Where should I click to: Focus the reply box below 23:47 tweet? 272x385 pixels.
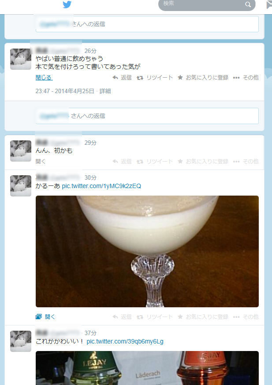click(x=147, y=116)
